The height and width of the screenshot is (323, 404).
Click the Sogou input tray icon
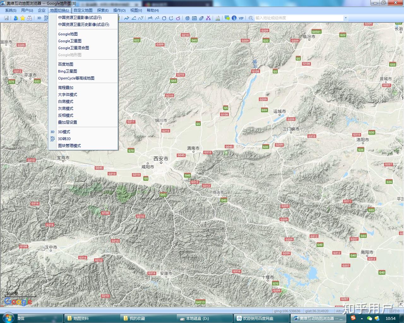[x=353, y=318]
